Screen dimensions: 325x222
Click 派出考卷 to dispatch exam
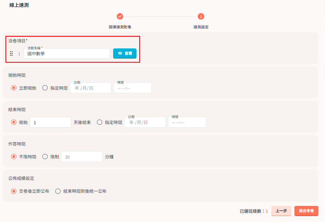point(306,211)
